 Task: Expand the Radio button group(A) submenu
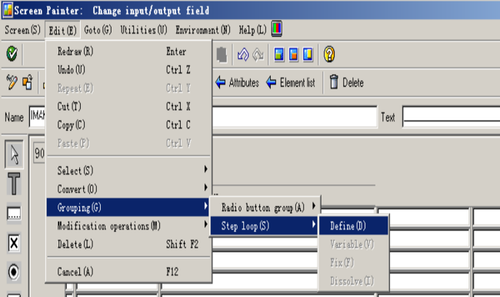[x=265, y=207]
